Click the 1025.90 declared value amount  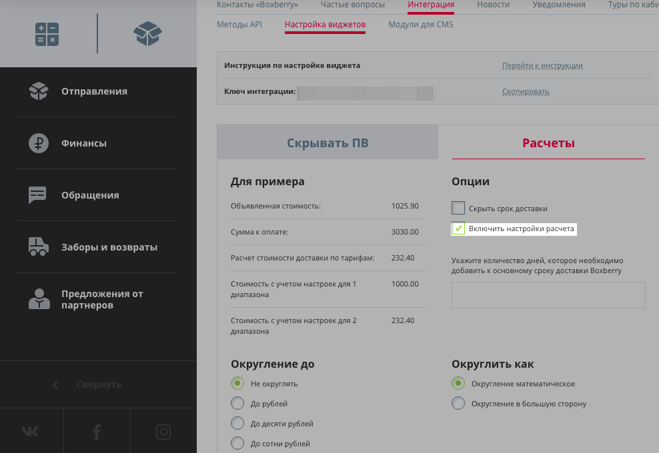click(x=405, y=206)
